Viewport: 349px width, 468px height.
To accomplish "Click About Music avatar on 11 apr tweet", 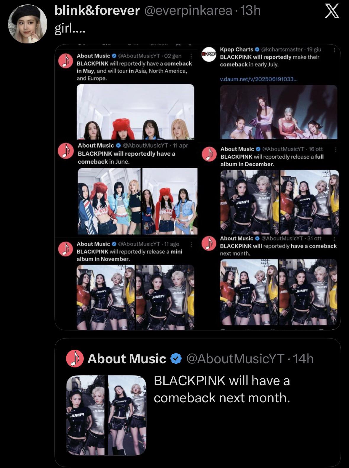I will point(66,151).
